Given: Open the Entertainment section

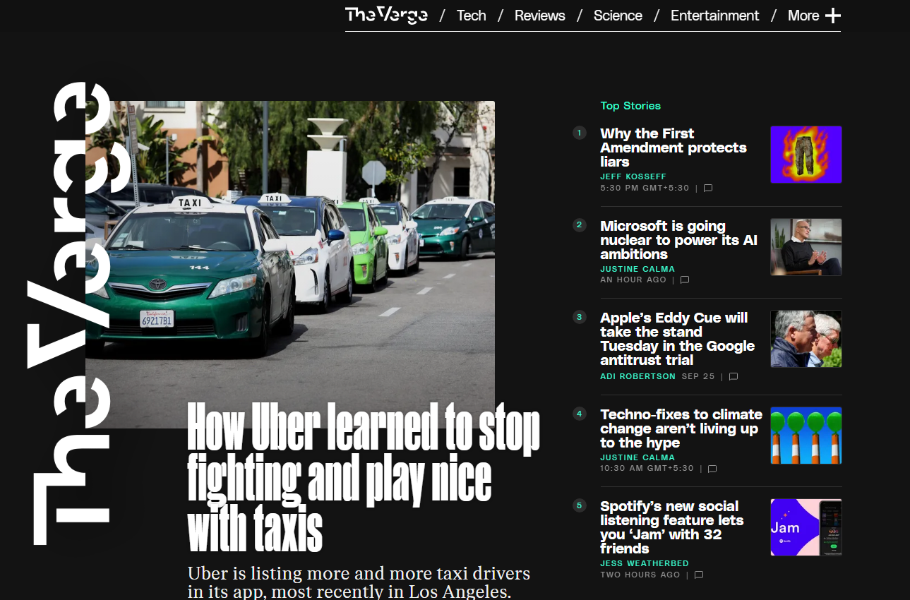Looking at the screenshot, I should point(714,16).
